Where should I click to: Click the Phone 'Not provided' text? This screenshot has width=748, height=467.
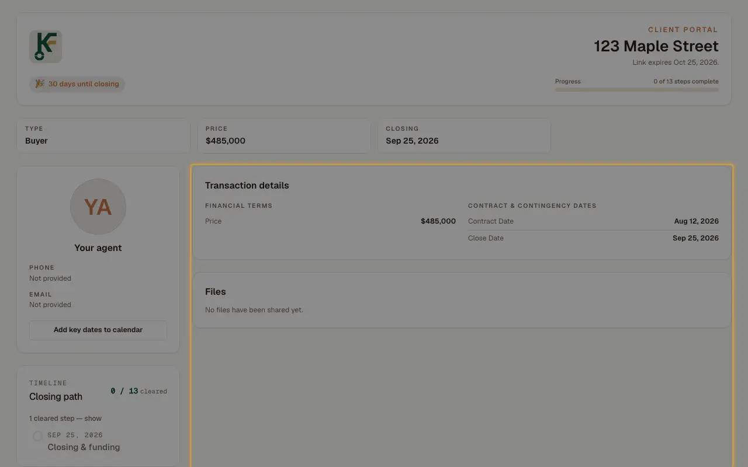50,278
